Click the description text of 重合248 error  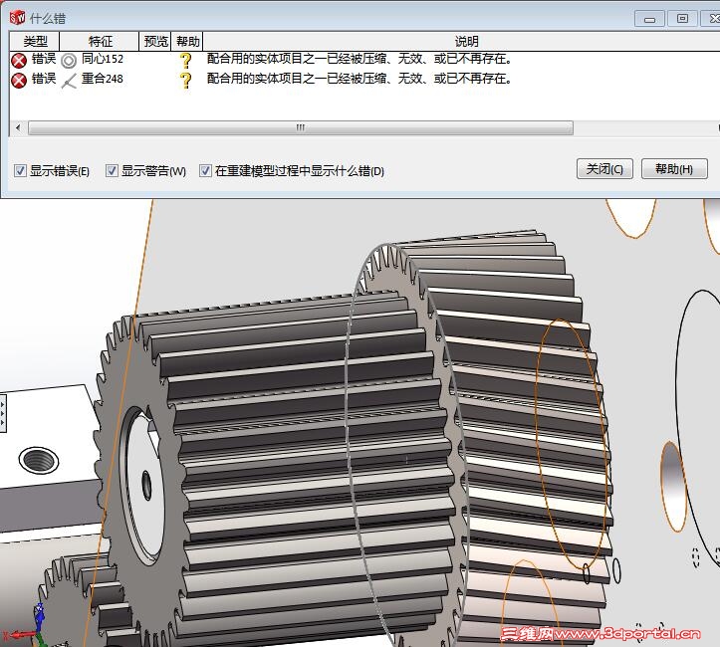click(360, 79)
